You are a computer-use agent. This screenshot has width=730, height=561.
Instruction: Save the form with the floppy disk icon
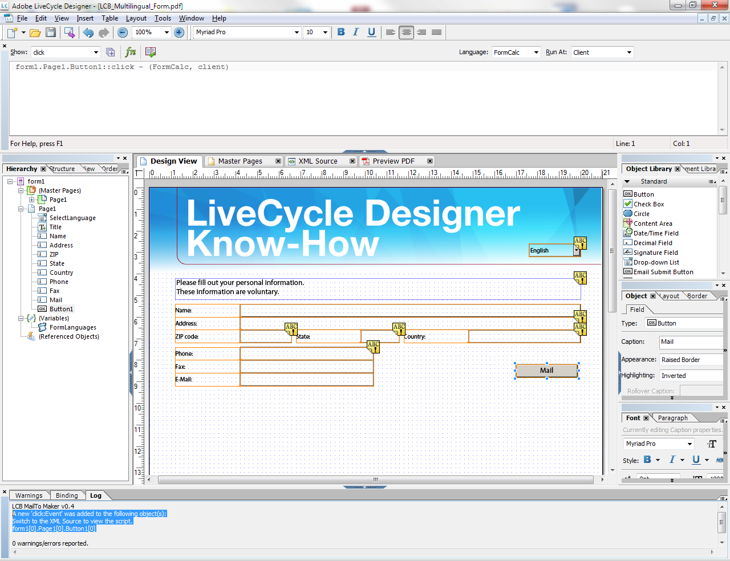pyautogui.click(x=51, y=32)
